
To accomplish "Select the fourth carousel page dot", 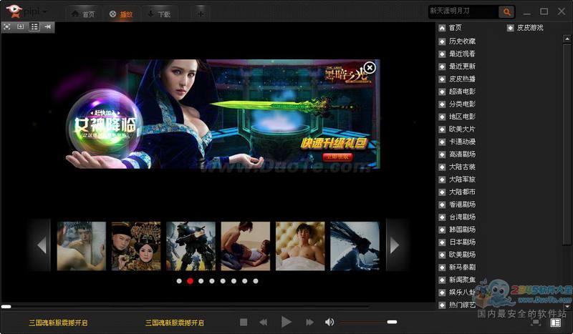I will [212, 281].
